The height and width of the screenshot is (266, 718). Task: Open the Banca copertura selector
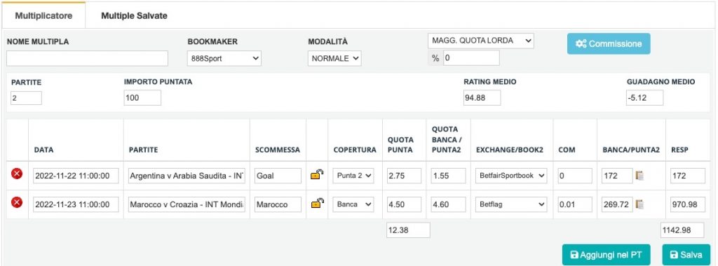click(x=353, y=205)
